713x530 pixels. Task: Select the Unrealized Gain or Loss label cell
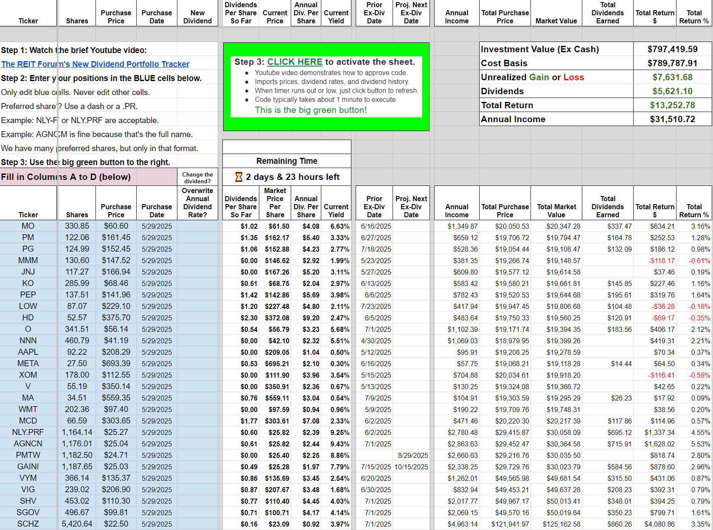coord(556,77)
